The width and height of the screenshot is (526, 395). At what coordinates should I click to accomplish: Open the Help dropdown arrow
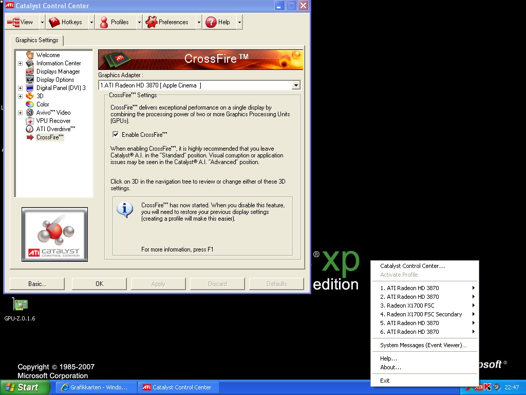coord(239,22)
